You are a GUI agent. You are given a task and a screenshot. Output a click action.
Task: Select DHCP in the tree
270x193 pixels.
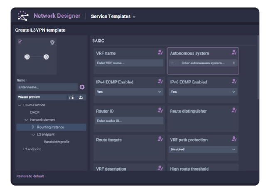point(35,112)
